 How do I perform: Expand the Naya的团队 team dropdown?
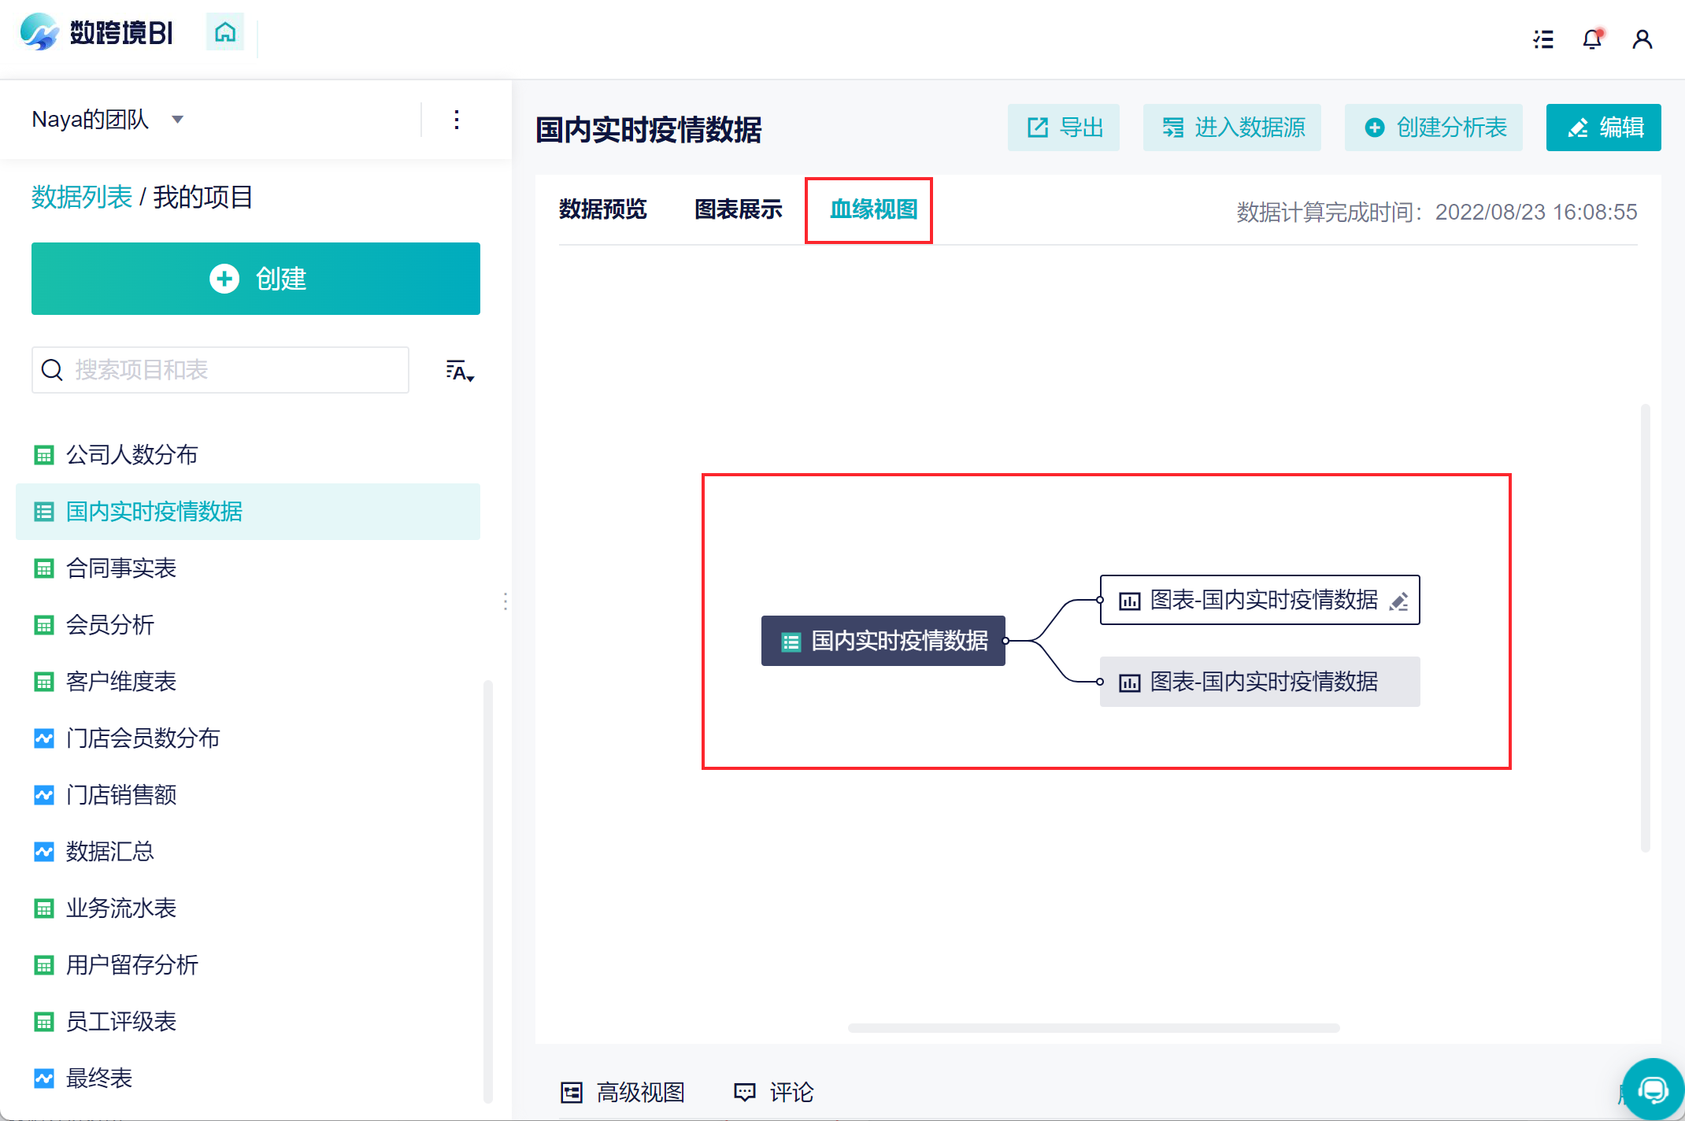coord(178,120)
